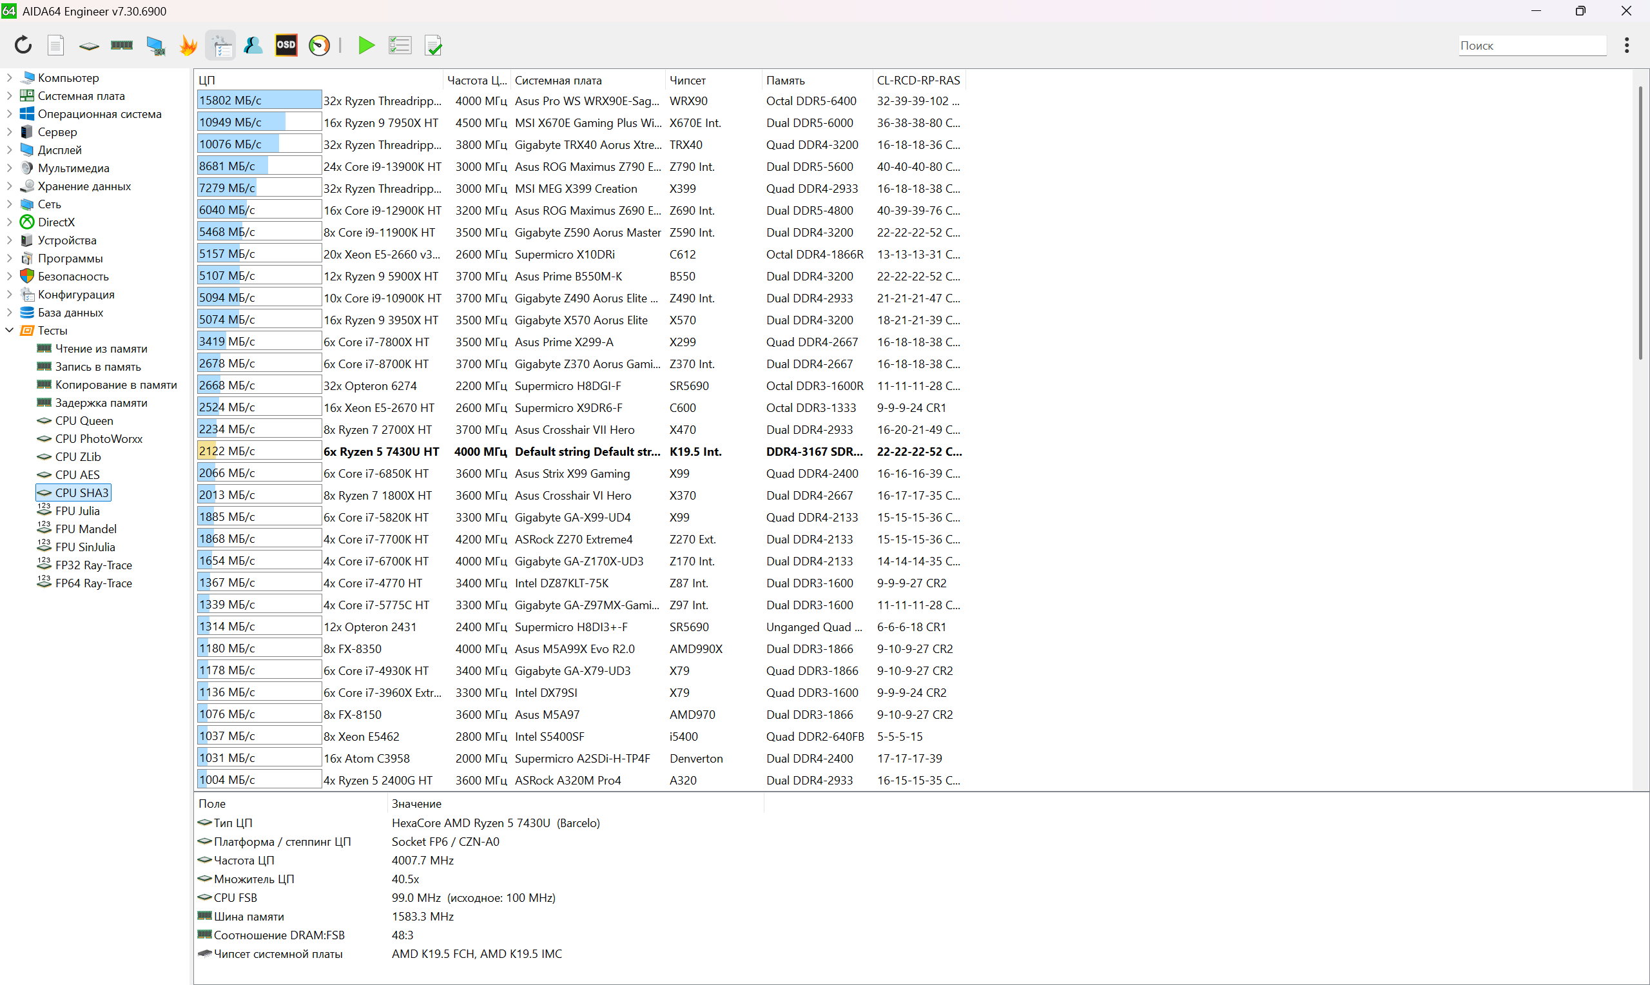Open the FPU Julia benchmark
The height and width of the screenshot is (985, 1650).
point(77,511)
